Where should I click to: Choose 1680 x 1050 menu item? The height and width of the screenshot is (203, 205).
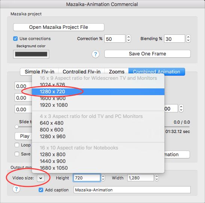click(x=98, y=168)
